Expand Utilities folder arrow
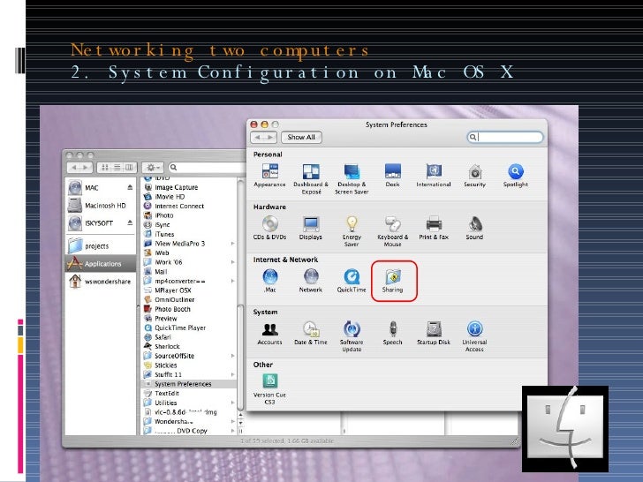Screen dimensions: 643x482 tap(232, 403)
